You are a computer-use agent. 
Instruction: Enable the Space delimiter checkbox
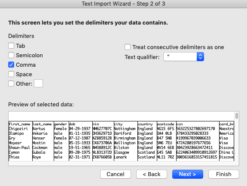click(x=11, y=74)
